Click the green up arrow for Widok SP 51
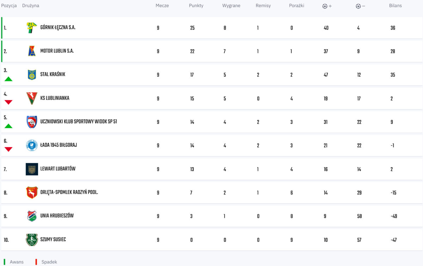Screen dimensions: 423x266 8,126
